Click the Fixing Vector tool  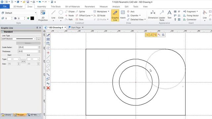pyautogui.click(x=191, y=16)
